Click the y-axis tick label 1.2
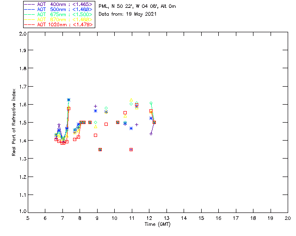 23,177
